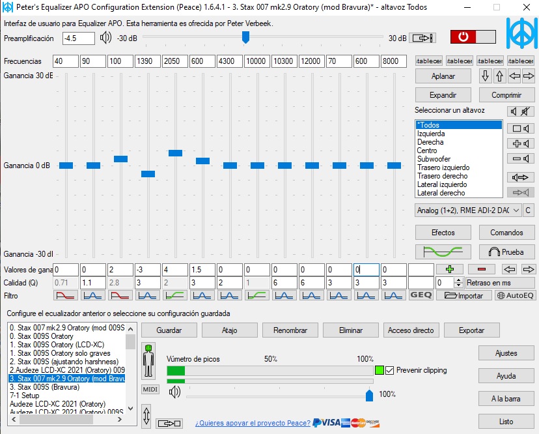The image size is (539, 434).
Task: Click the AutoEQ button
Action: (x=516, y=295)
